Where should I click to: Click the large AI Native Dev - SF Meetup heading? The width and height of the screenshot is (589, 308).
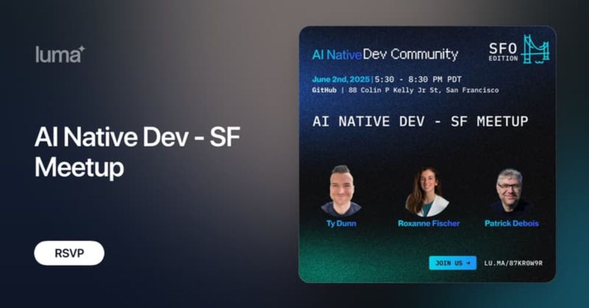(137, 152)
